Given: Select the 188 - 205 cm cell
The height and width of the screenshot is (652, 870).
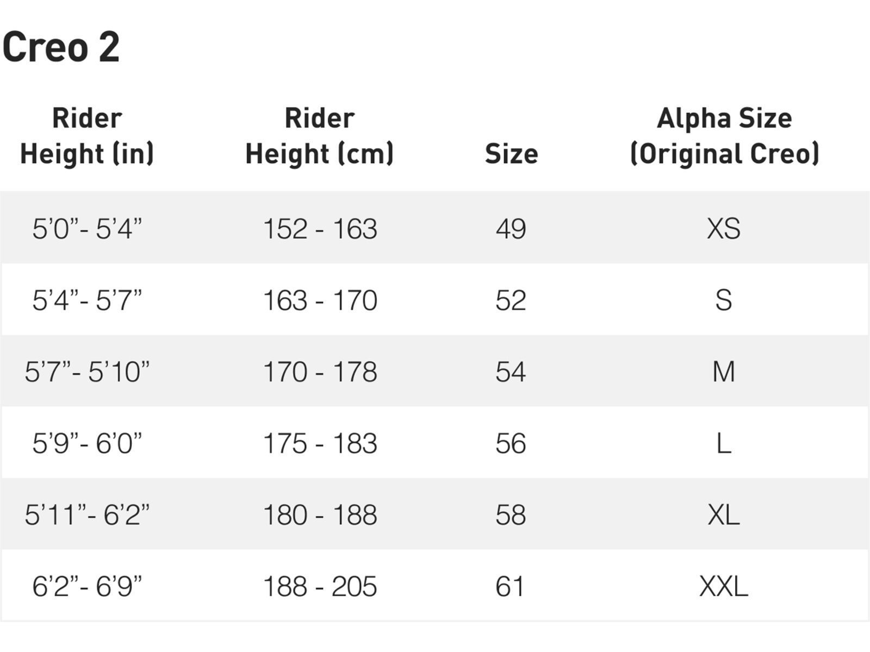Looking at the screenshot, I should pyautogui.click(x=320, y=586).
